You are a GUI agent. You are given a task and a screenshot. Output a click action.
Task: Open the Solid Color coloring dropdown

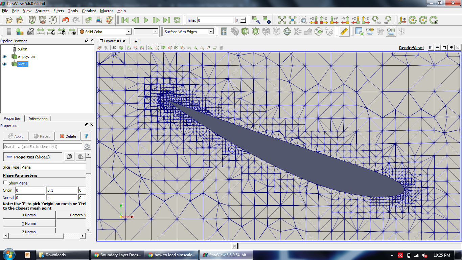pyautogui.click(x=105, y=31)
